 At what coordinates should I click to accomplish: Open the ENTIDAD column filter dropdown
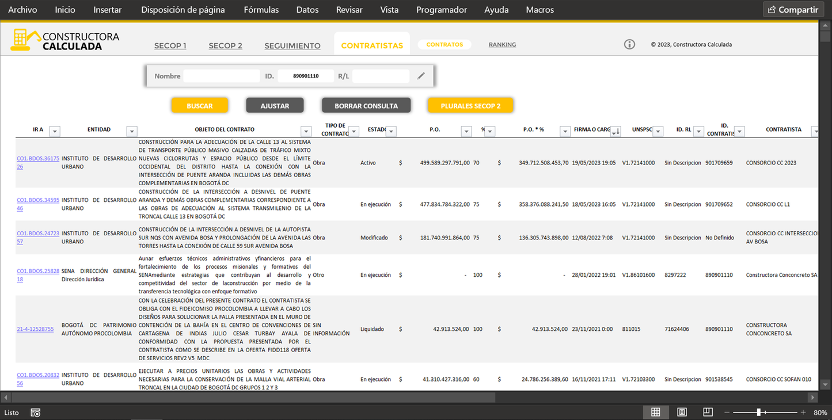click(x=131, y=132)
